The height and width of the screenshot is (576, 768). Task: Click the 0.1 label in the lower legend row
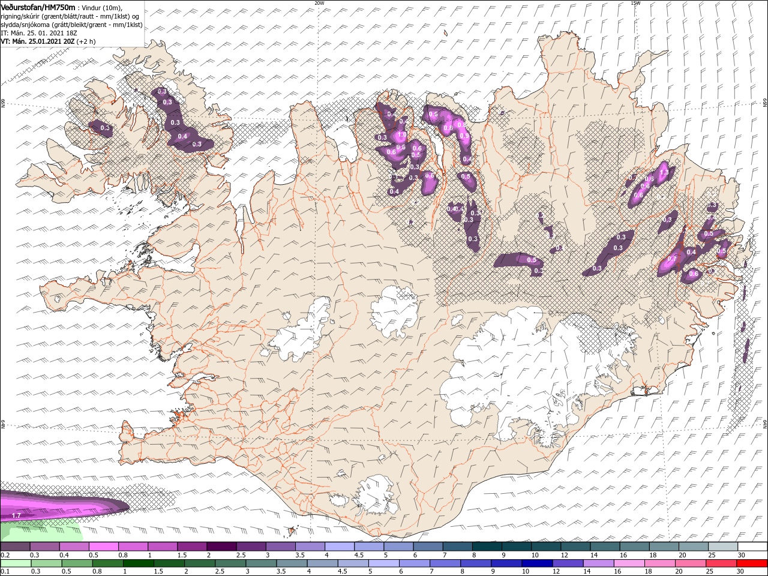pyautogui.click(x=5, y=572)
